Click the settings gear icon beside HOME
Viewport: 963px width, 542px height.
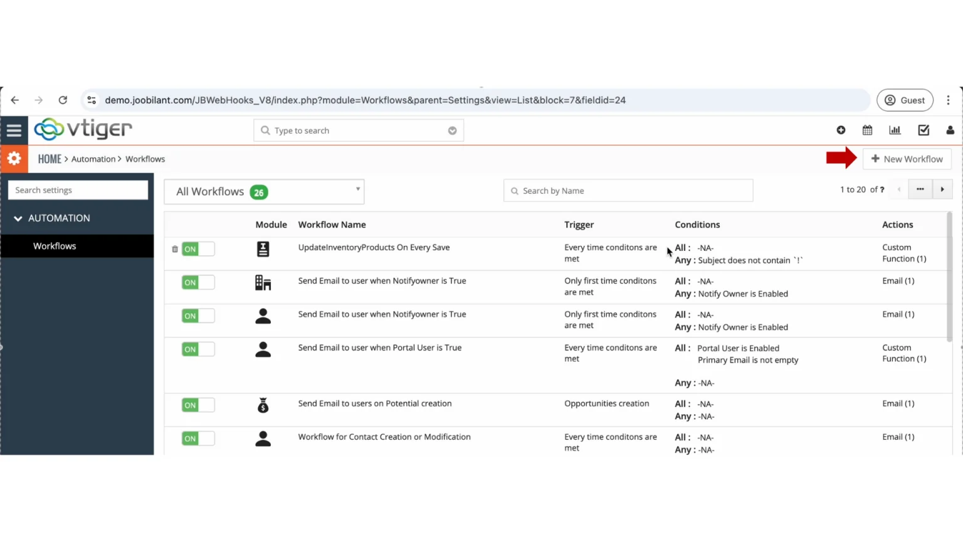[14, 159]
